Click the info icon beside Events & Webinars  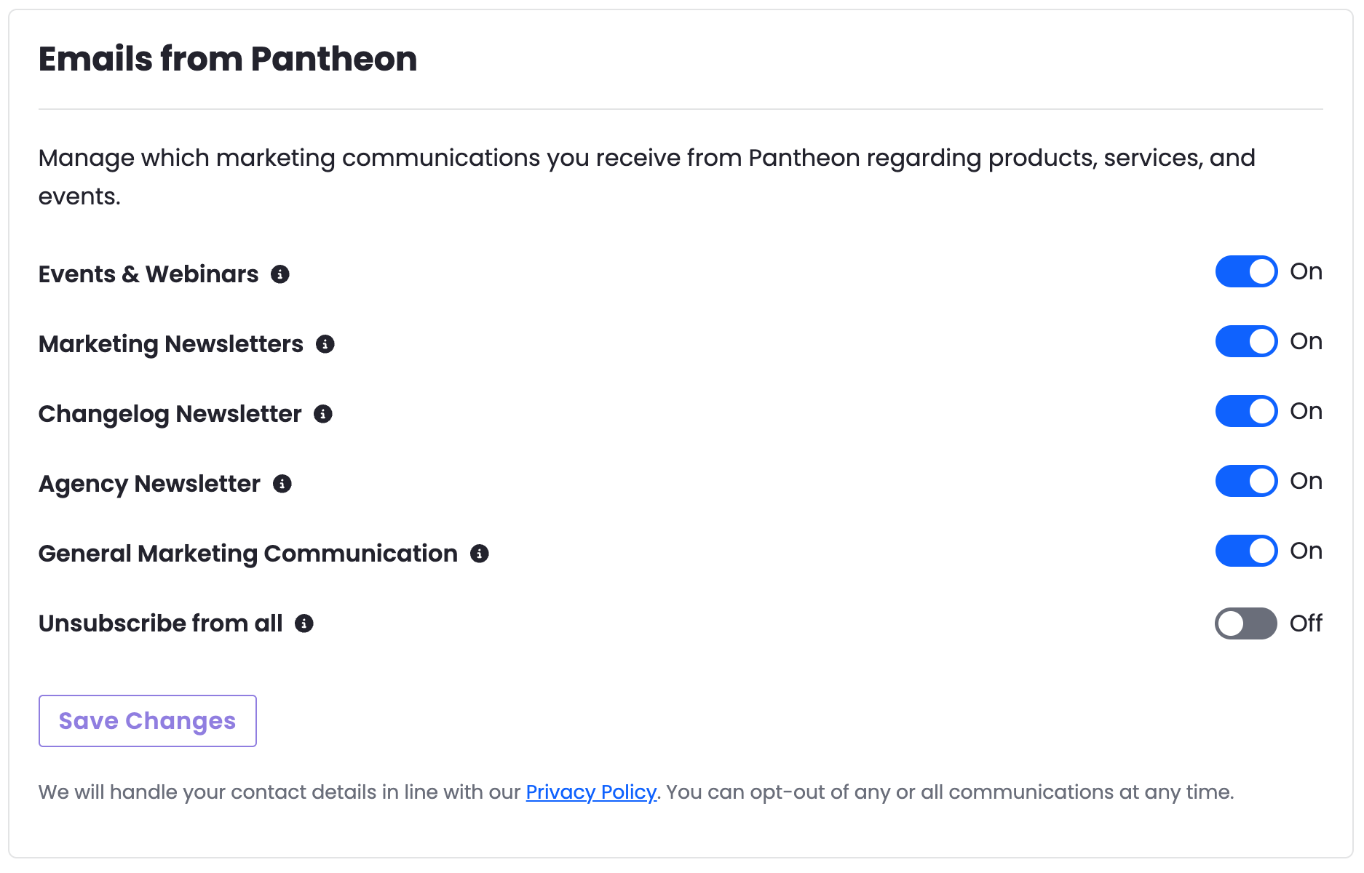(x=280, y=274)
